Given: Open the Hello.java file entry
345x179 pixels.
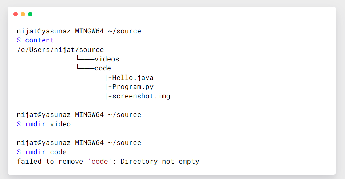Looking at the screenshot, I should (x=133, y=78).
